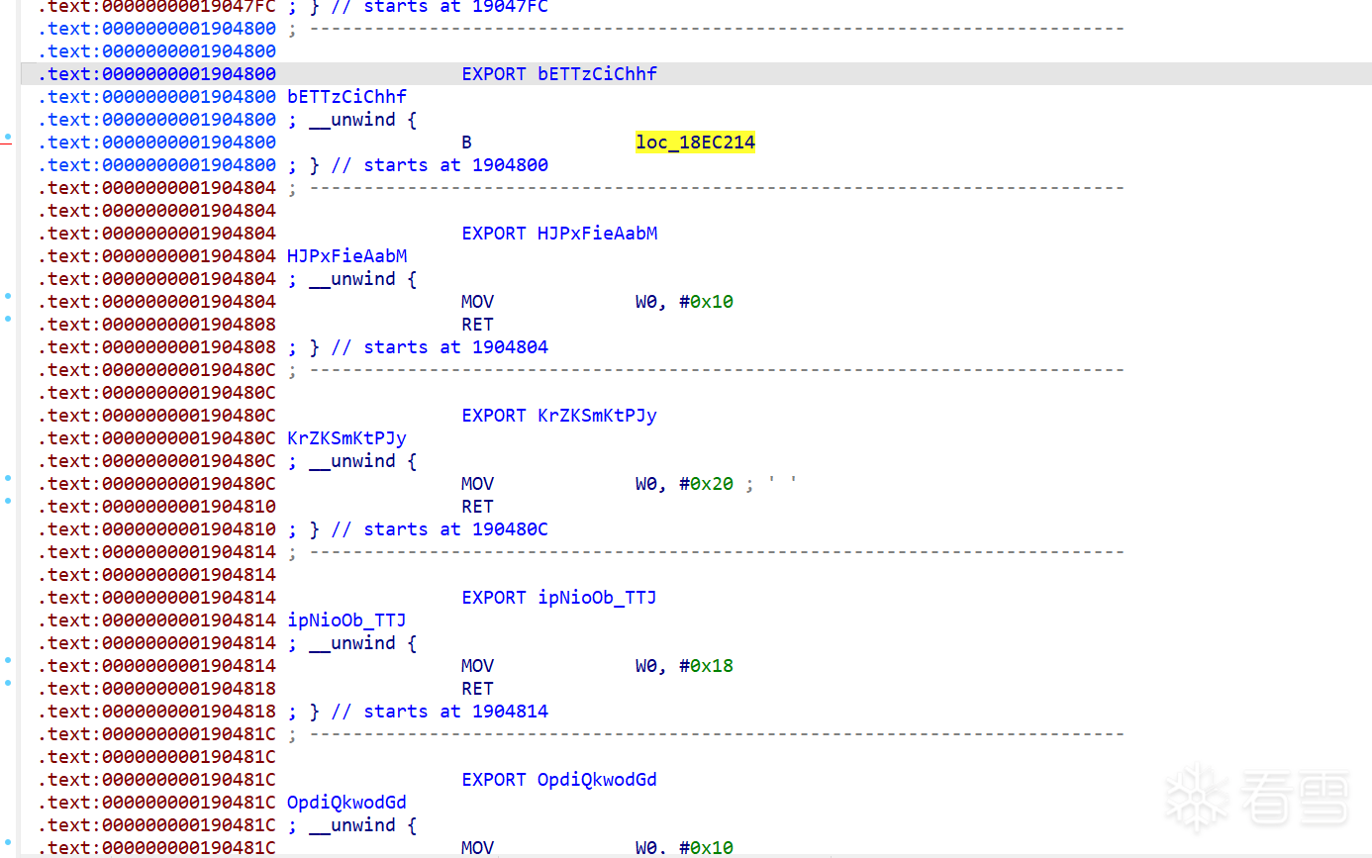Follow the highlighted loc_18EC214 branch target
Viewport: 1372px width, 858px height.
pyautogui.click(x=695, y=143)
